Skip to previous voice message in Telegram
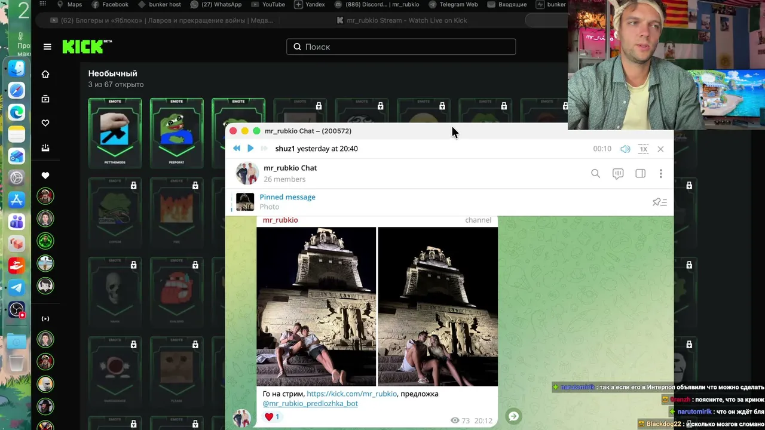765x430 pixels. [237, 149]
